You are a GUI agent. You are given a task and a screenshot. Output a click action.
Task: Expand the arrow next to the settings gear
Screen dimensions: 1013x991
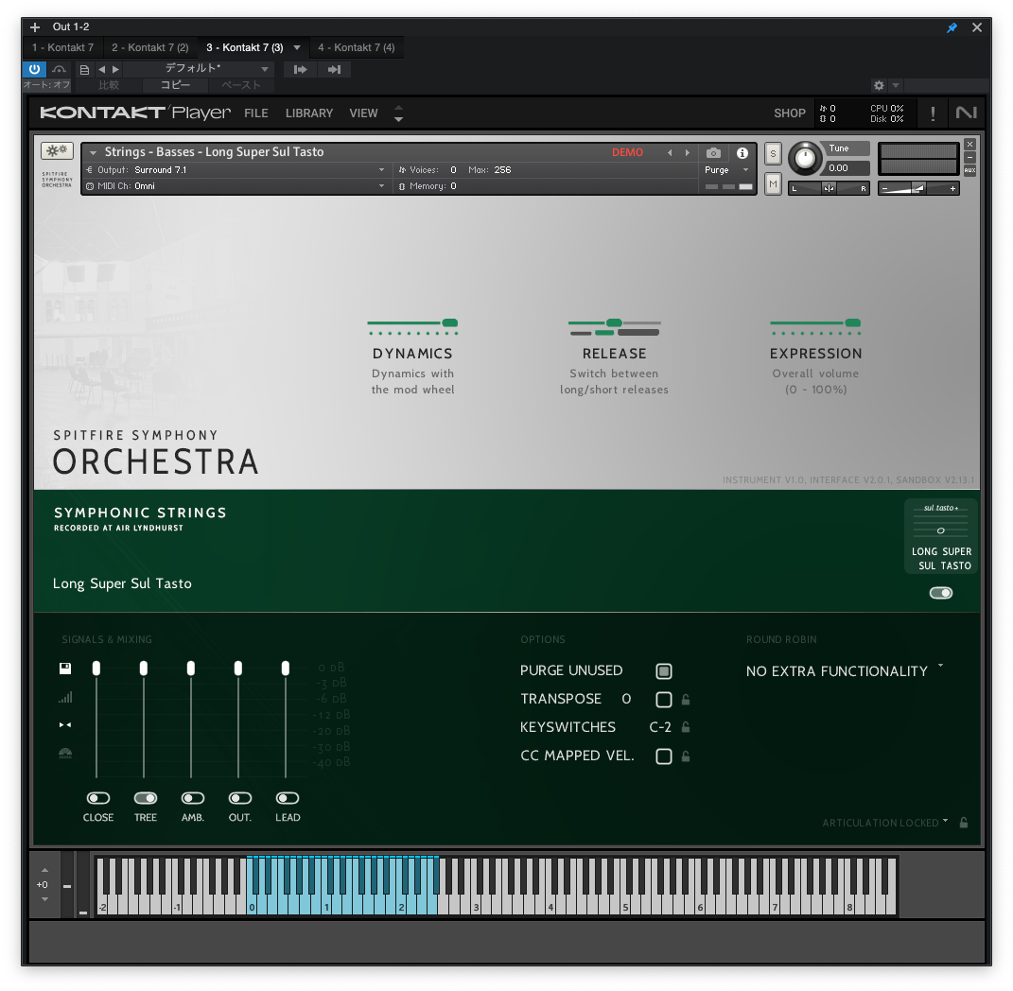(x=896, y=85)
